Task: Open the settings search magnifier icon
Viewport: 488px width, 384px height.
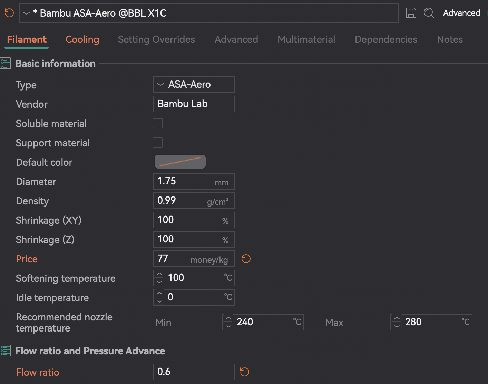Action: click(x=429, y=13)
